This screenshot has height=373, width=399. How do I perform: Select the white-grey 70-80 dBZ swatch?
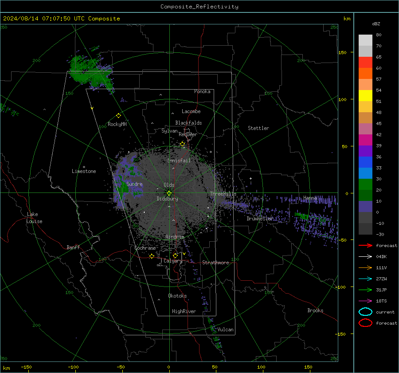click(x=365, y=40)
